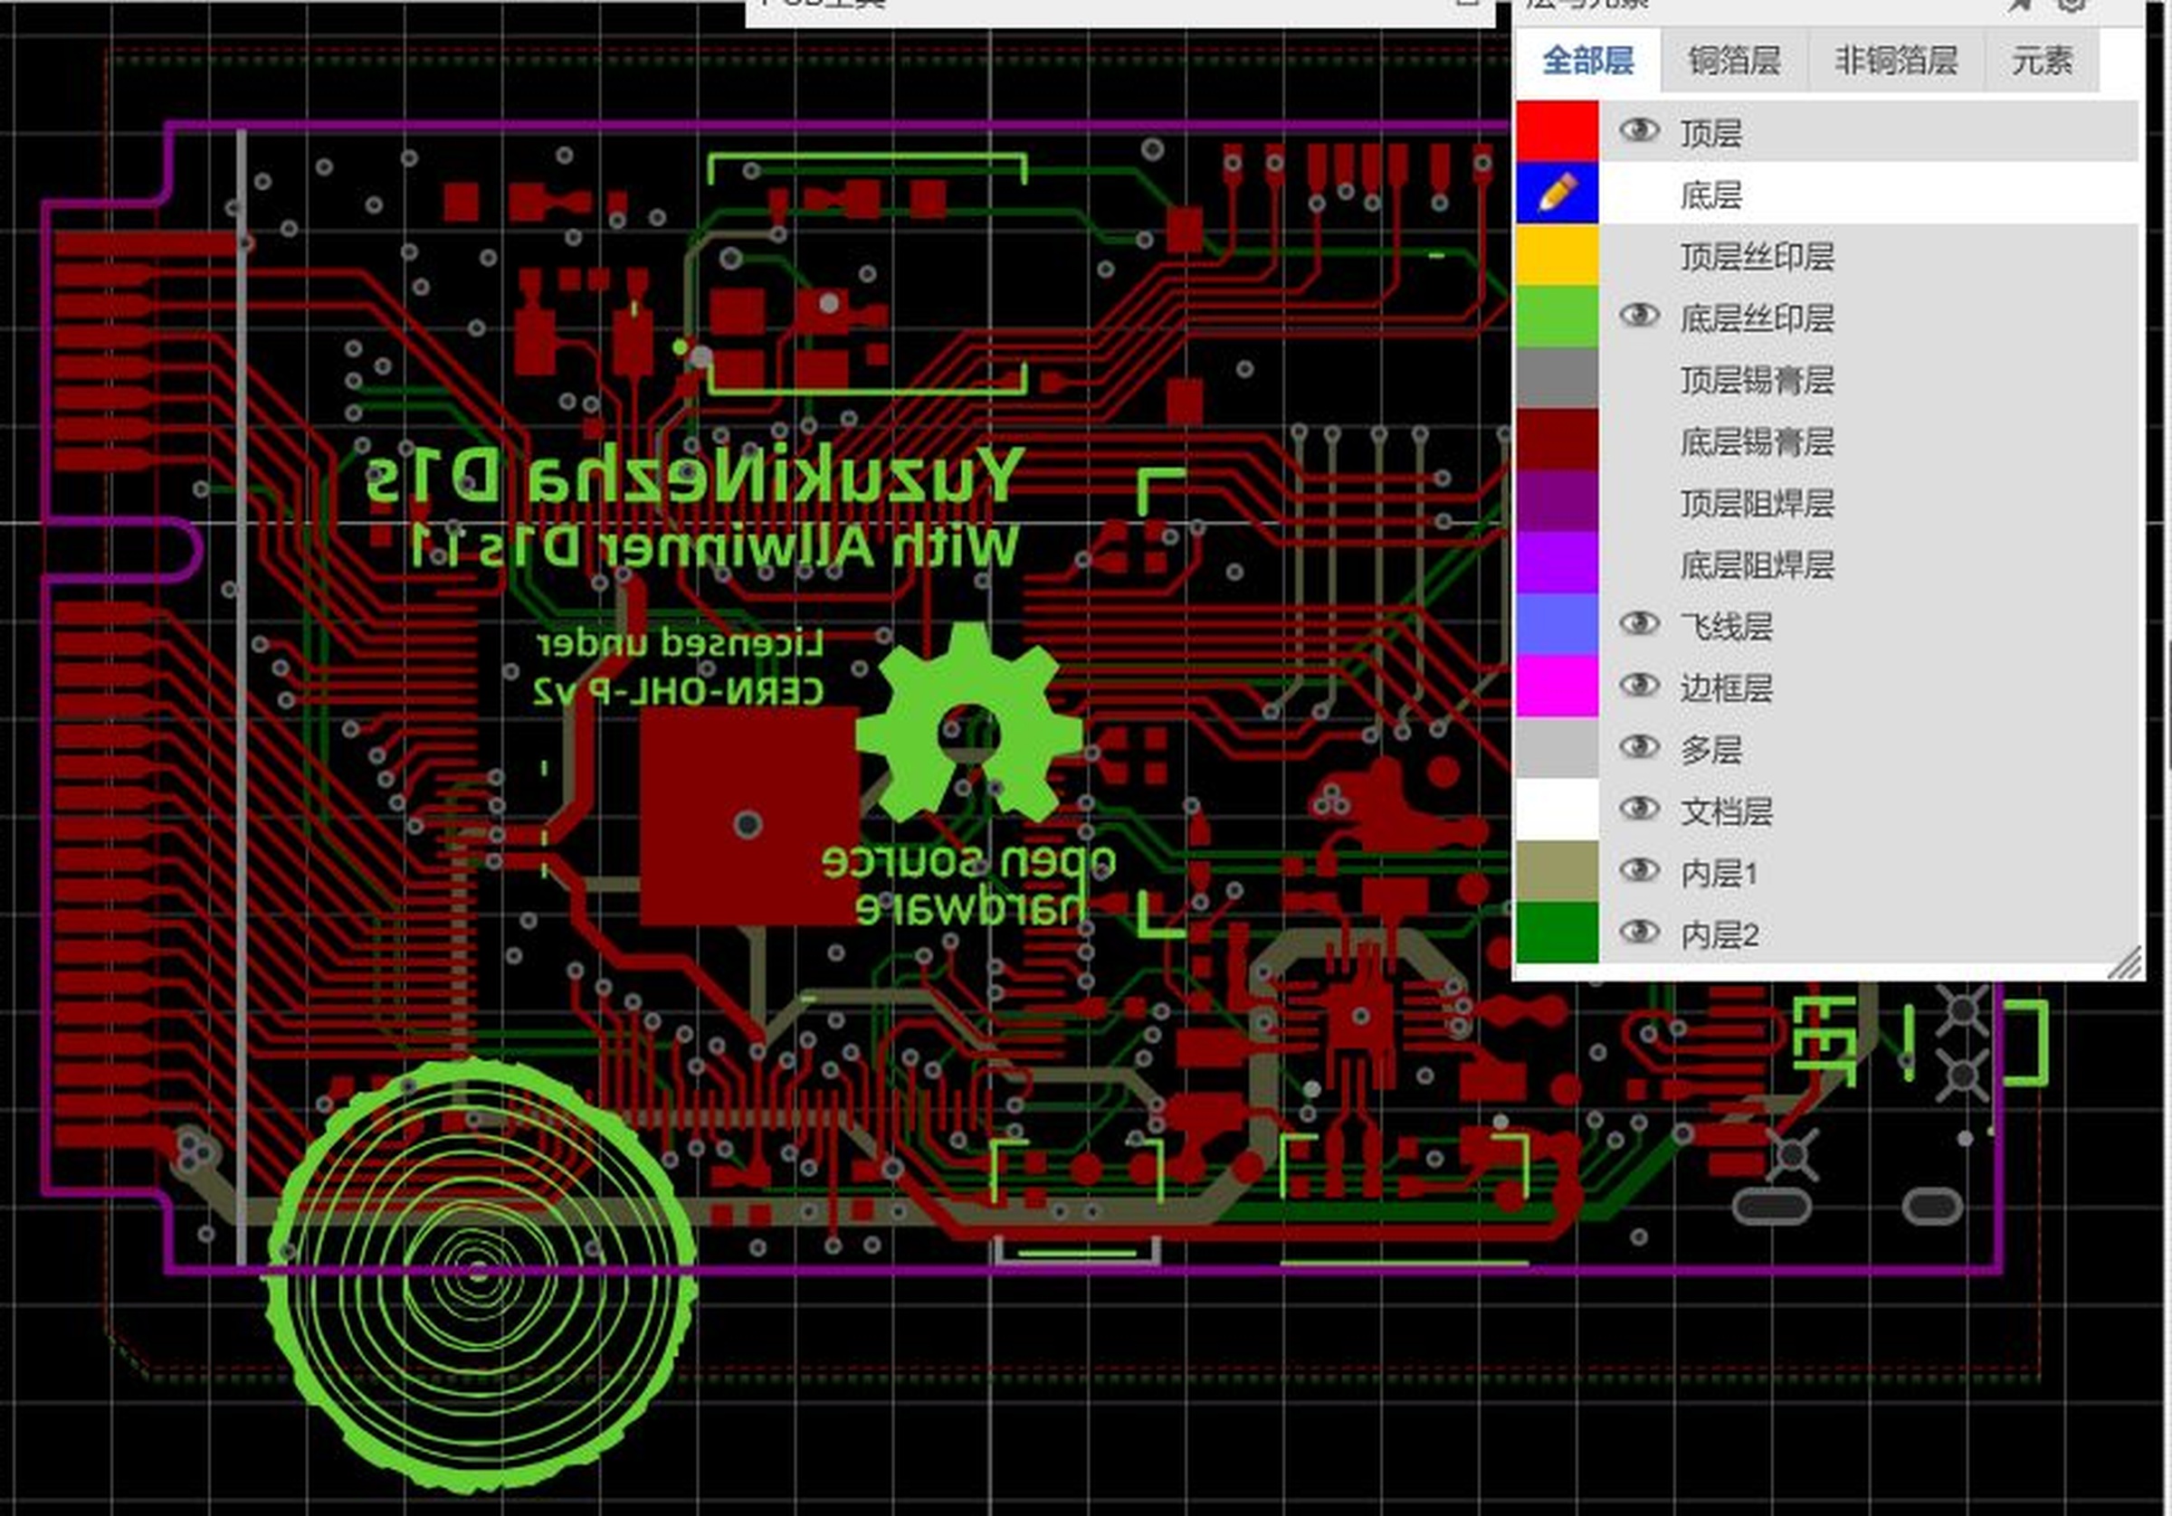Select the 非铜箔层 tab
This screenshot has width=2172, height=1516.
click(x=1896, y=61)
